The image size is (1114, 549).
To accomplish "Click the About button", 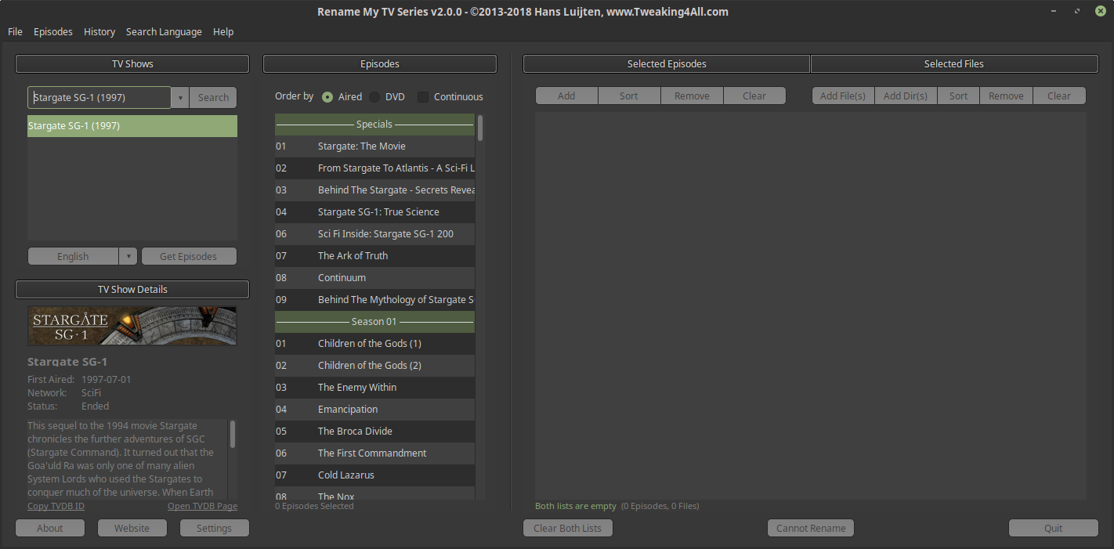I will point(50,528).
